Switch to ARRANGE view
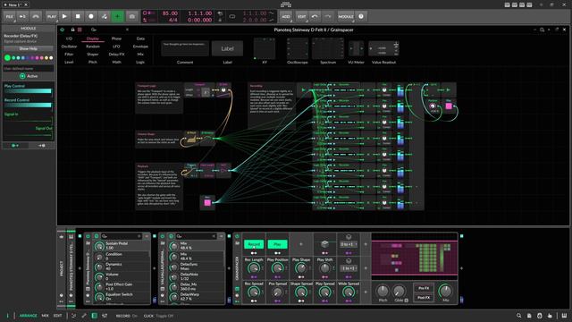The height and width of the screenshot is (322, 572). point(28,316)
